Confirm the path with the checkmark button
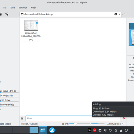 pyautogui.click(x=124, y=14)
